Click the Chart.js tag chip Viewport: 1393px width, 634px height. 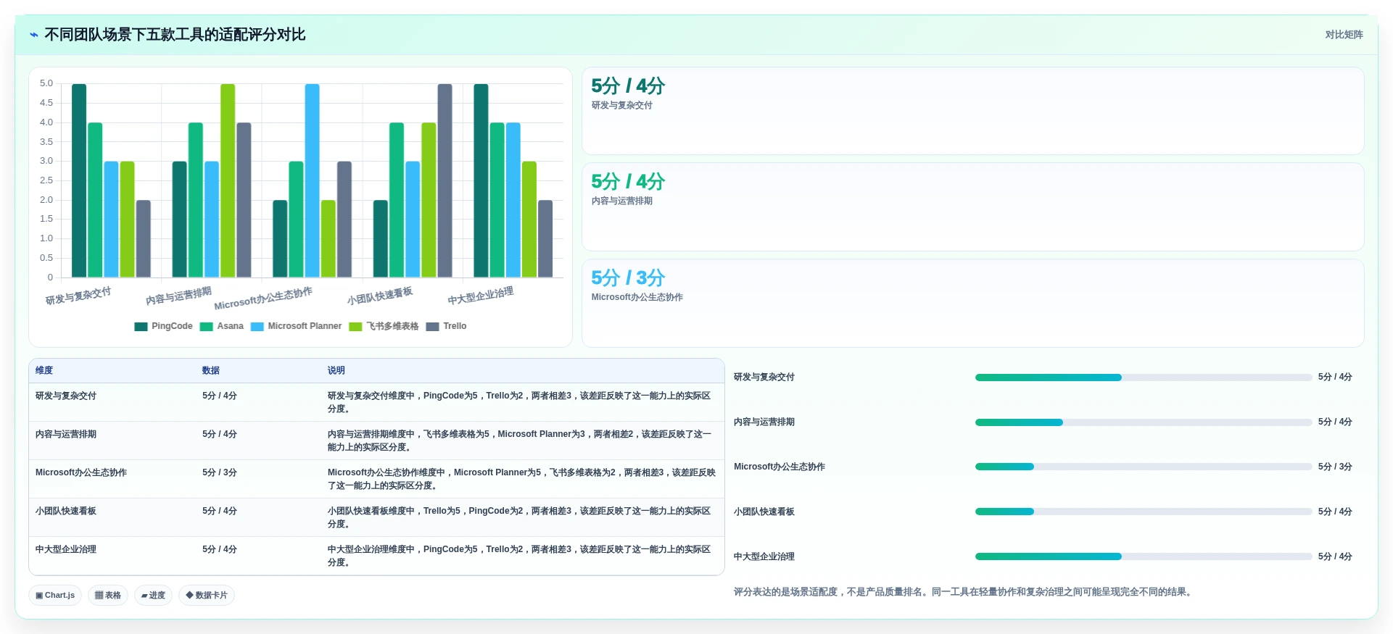click(55, 596)
